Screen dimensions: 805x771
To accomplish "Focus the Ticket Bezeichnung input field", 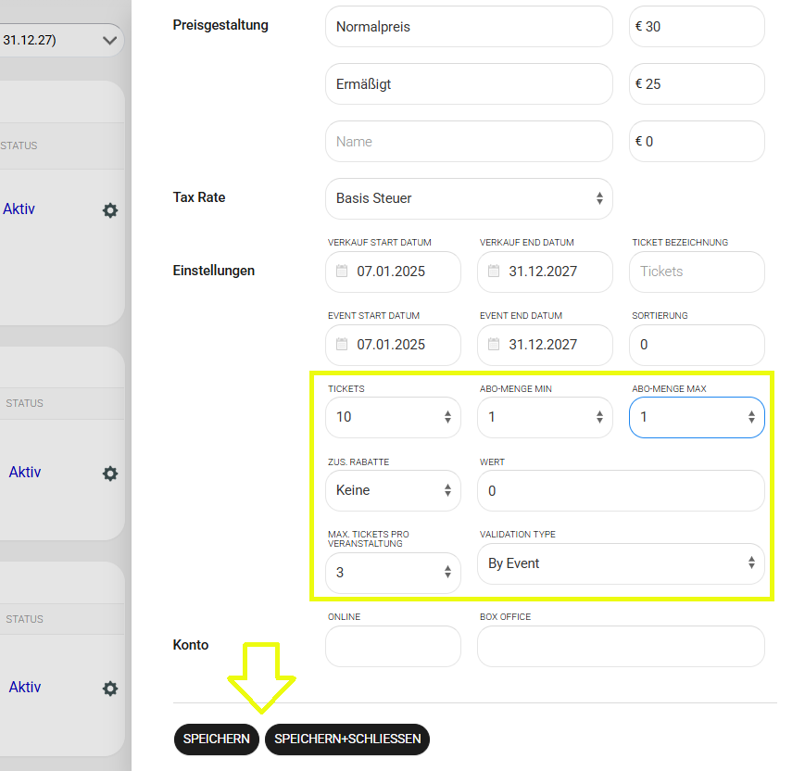I will (697, 272).
